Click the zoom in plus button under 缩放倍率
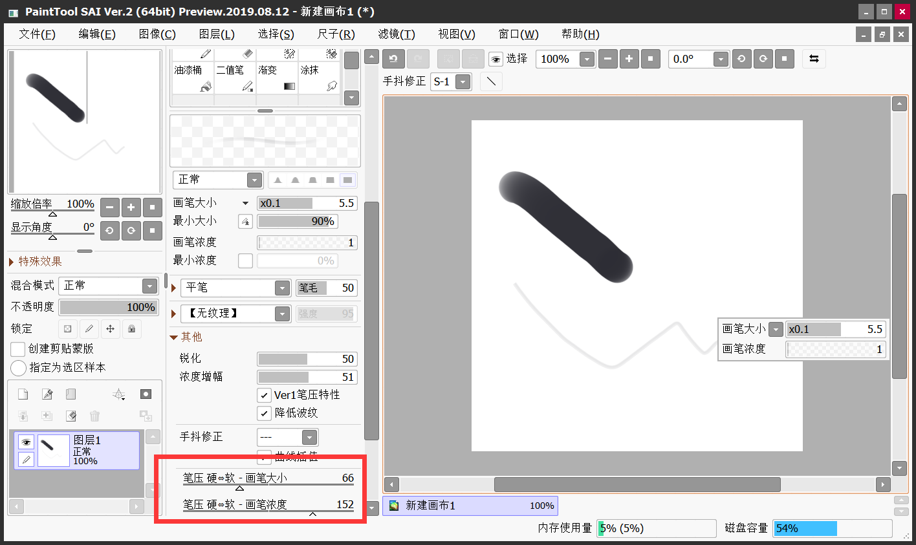 point(131,208)
